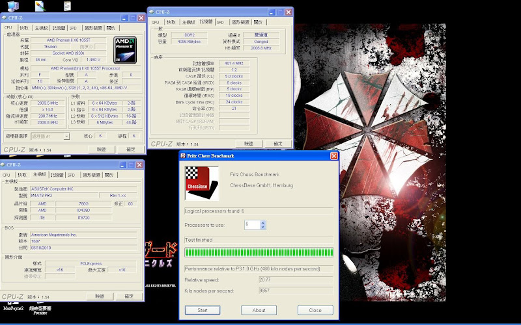Click the 'Thuban' code name field
521x325 pixels.
[x=51, y=47]
